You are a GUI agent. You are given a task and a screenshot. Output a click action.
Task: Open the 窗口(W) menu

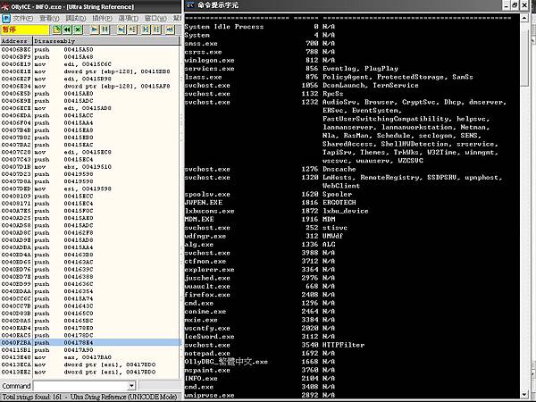click(x=155, y=19)
